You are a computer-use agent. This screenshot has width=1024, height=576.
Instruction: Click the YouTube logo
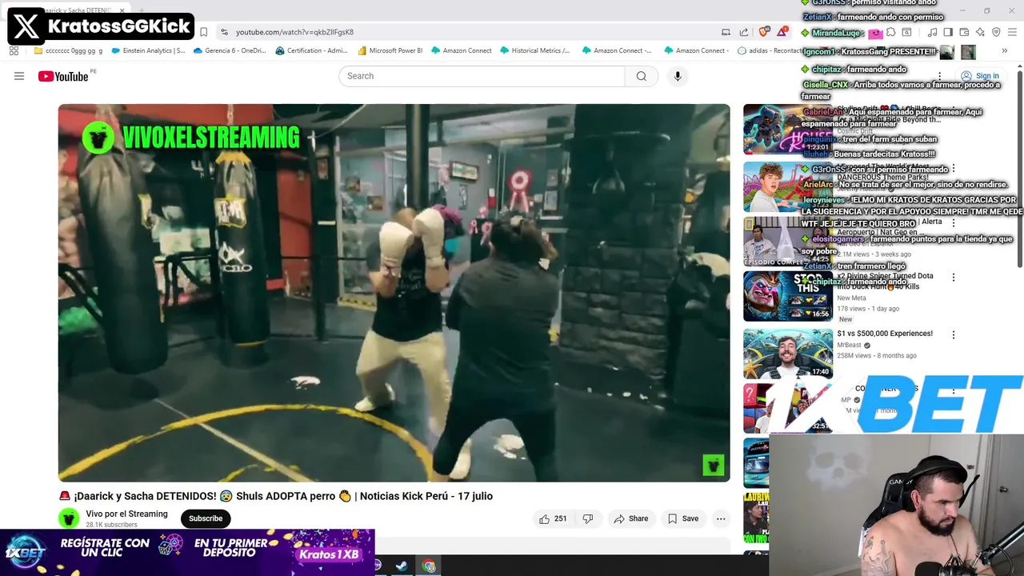tap(62, 76)
